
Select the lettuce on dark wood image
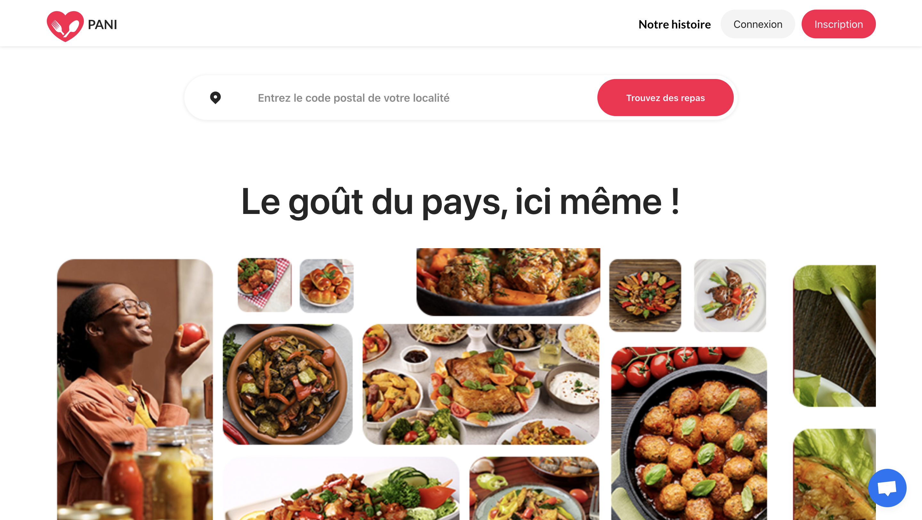coord(834,336)
